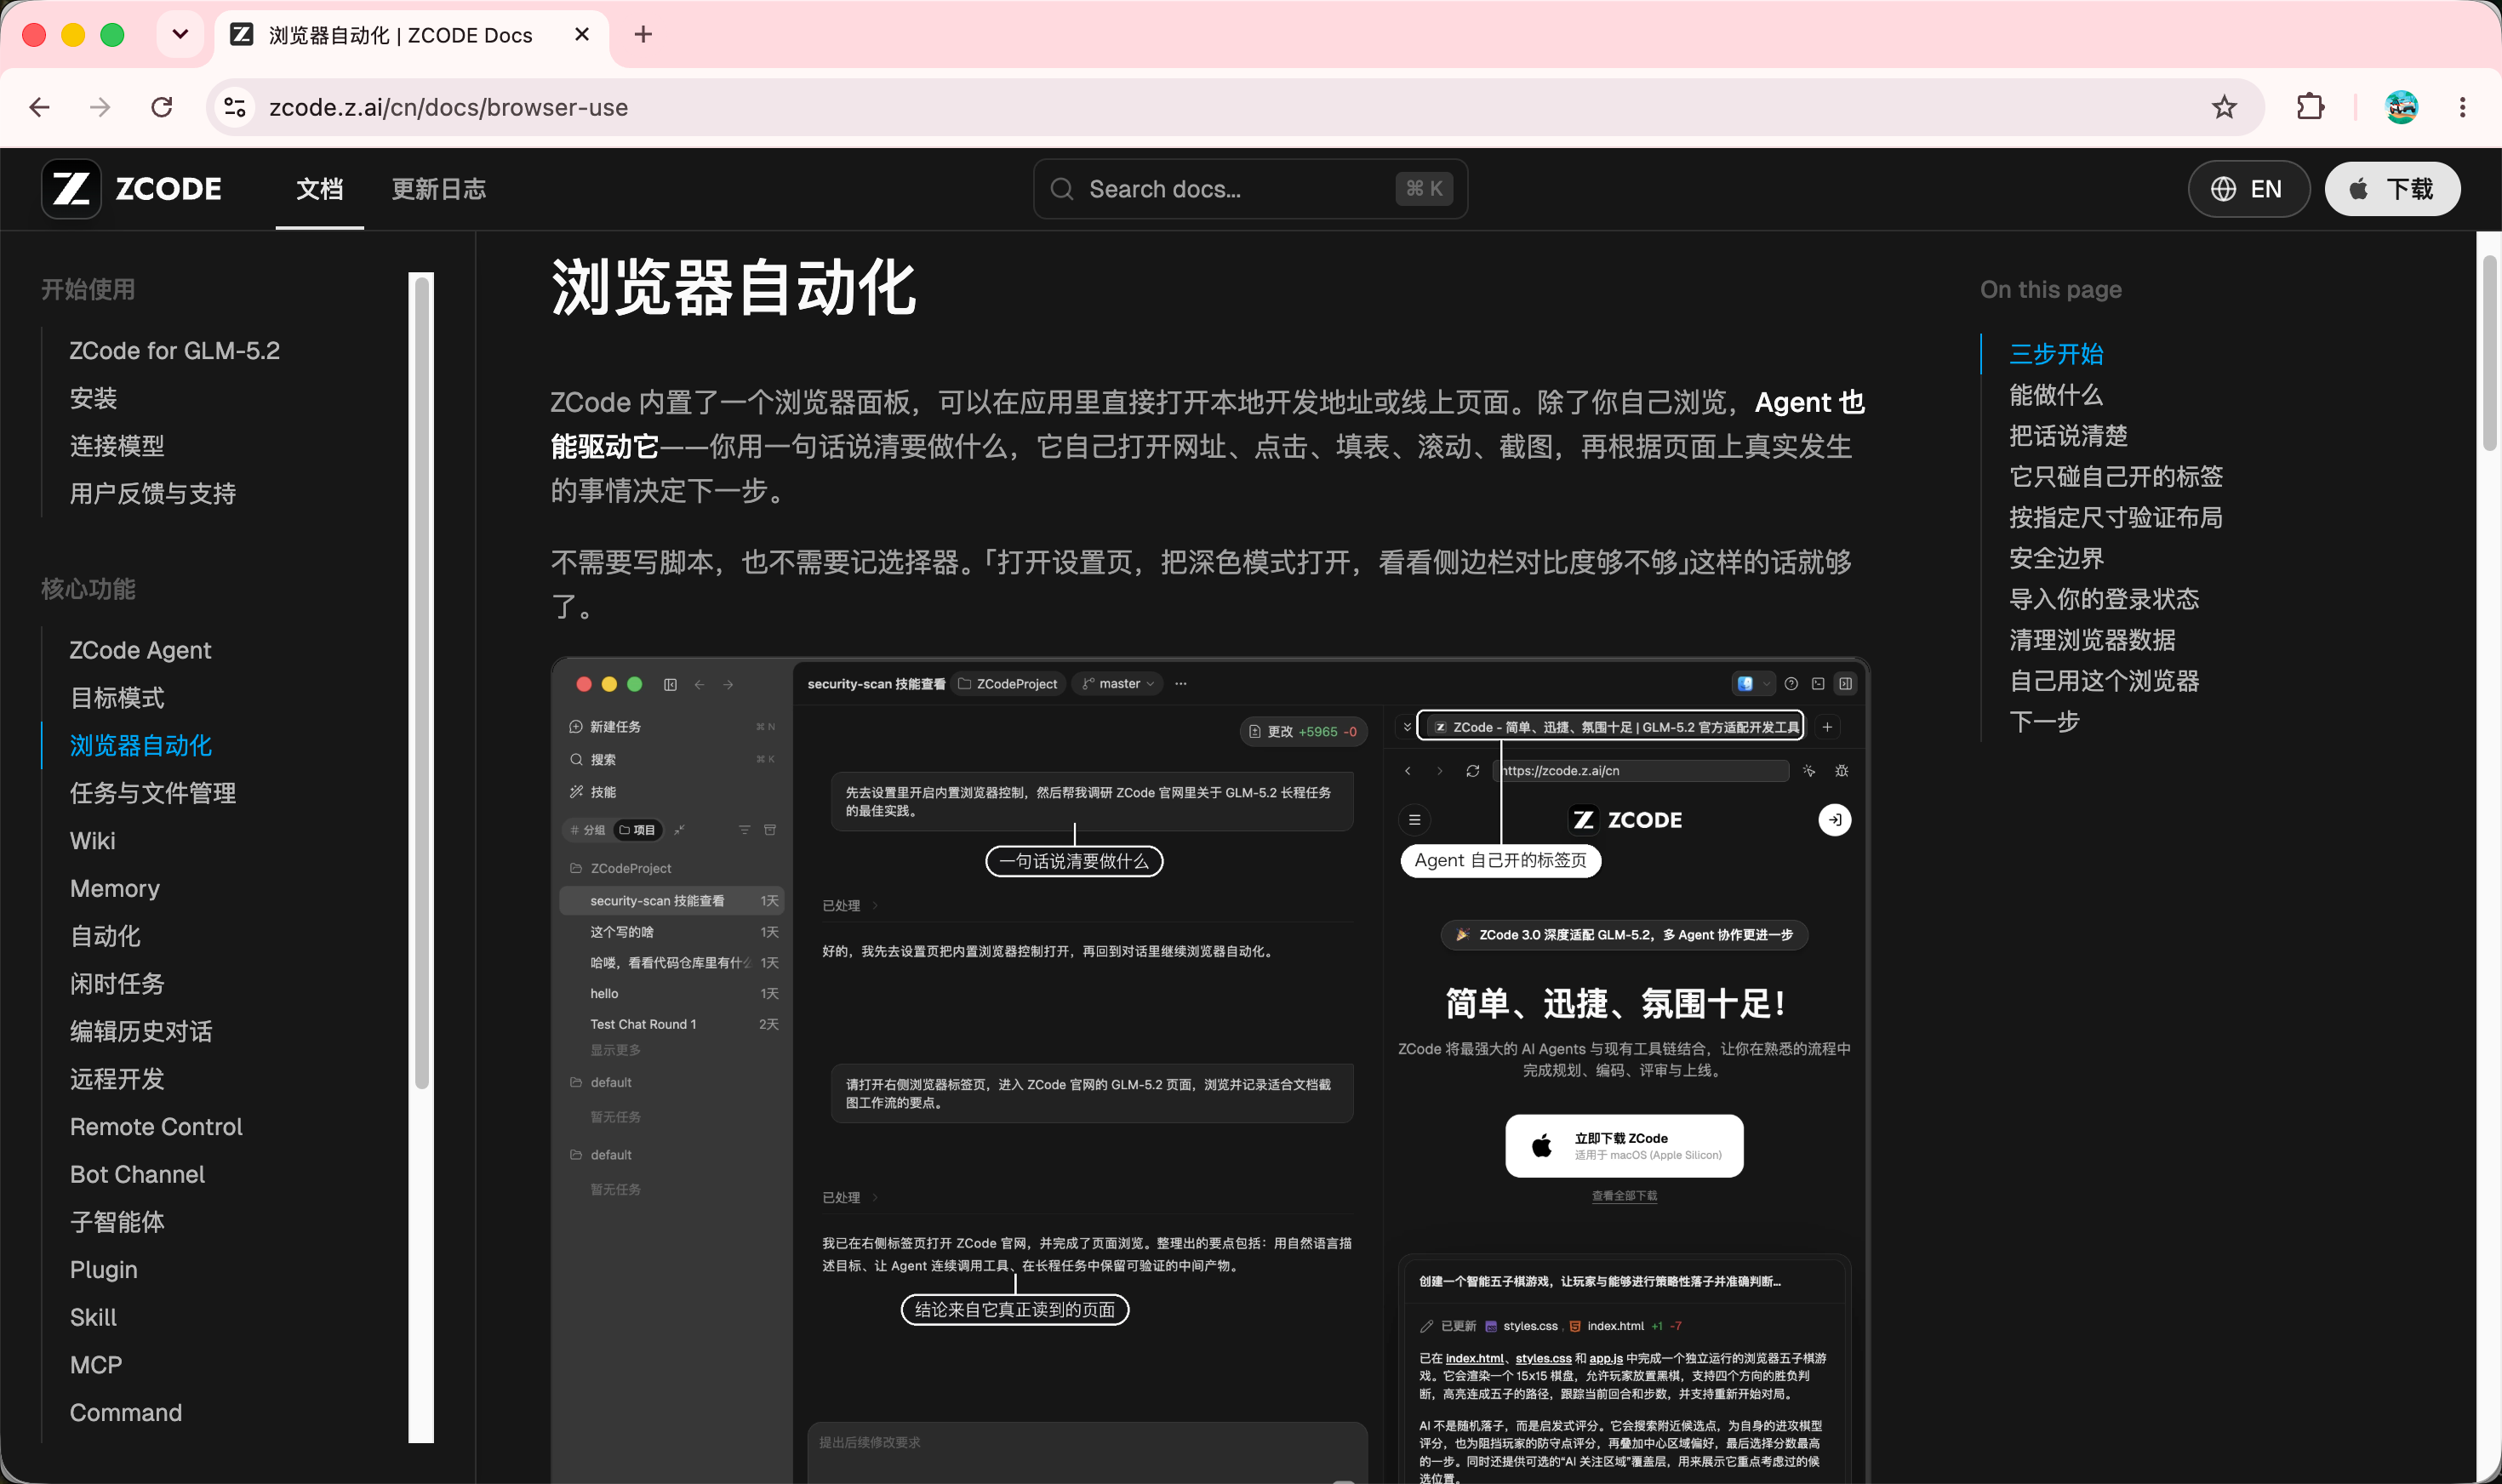Open Remote Control in the sidebar

tap(156, 1127)
